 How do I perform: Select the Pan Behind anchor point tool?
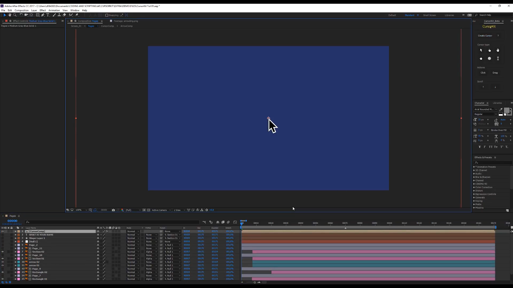tap(32, 15)
